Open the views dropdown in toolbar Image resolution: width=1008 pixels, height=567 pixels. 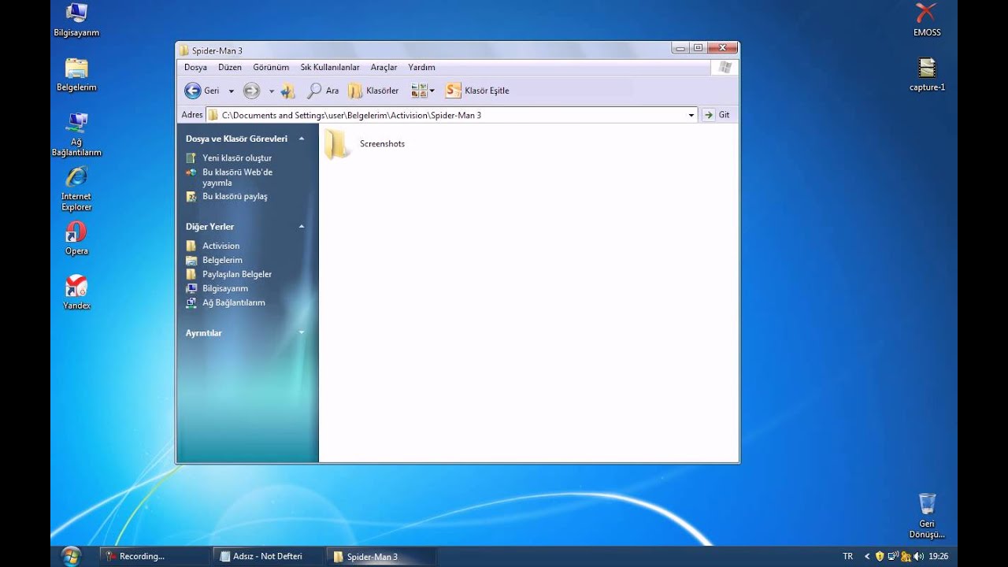(x=423, y=91)
